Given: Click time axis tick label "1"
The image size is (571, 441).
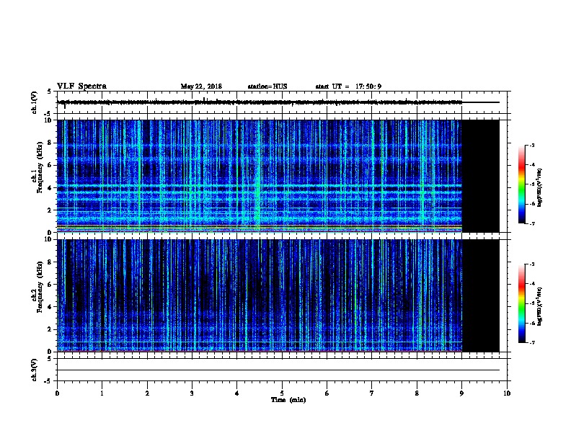Looking at the screenshot, I should point(102,393).
